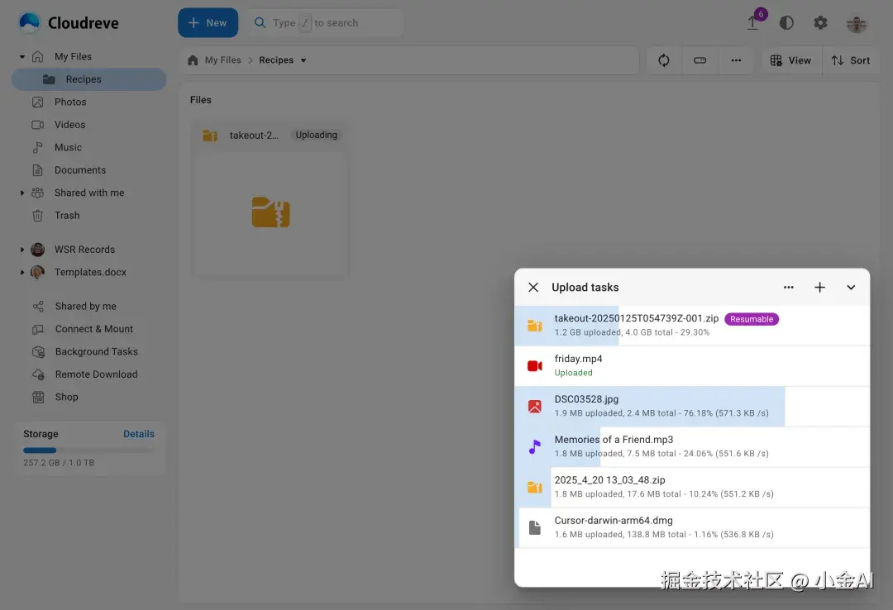Expand the Templates.docx arrow
The width and height of the screenshot is (893, 610).
(21, 272)
